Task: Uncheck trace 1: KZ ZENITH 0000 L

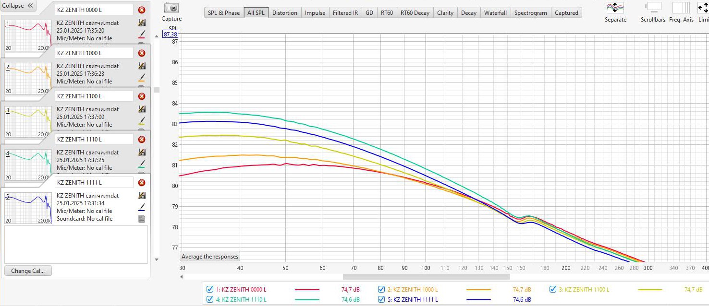Action: [209, 289]
